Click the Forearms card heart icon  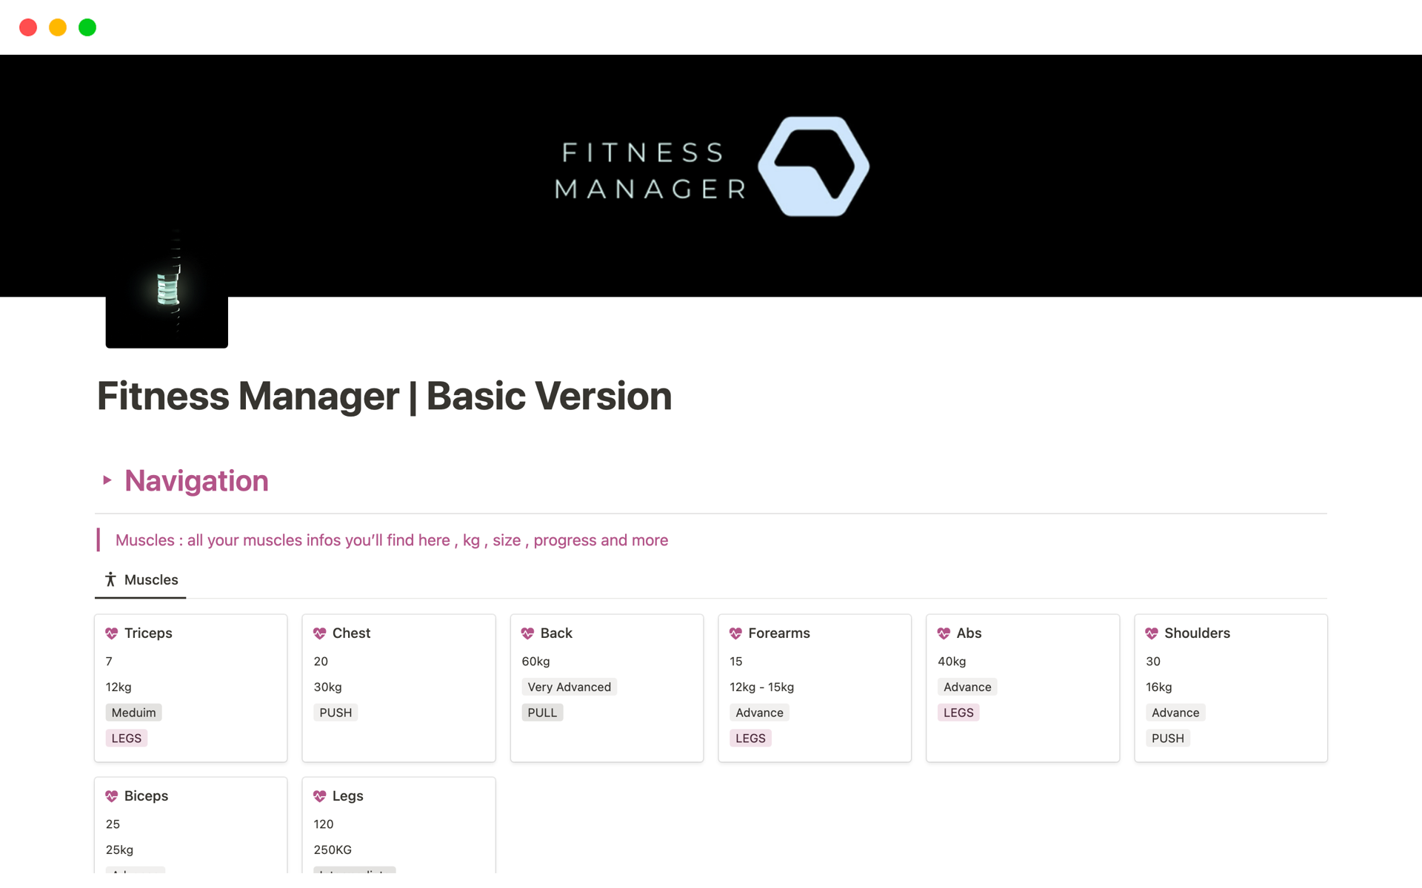[735, 633]
